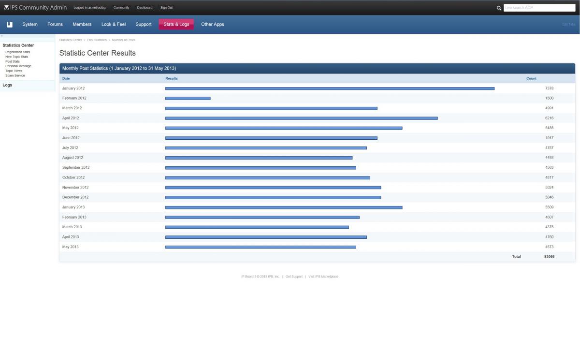Open the Forums menu tab

click(55, 24)
